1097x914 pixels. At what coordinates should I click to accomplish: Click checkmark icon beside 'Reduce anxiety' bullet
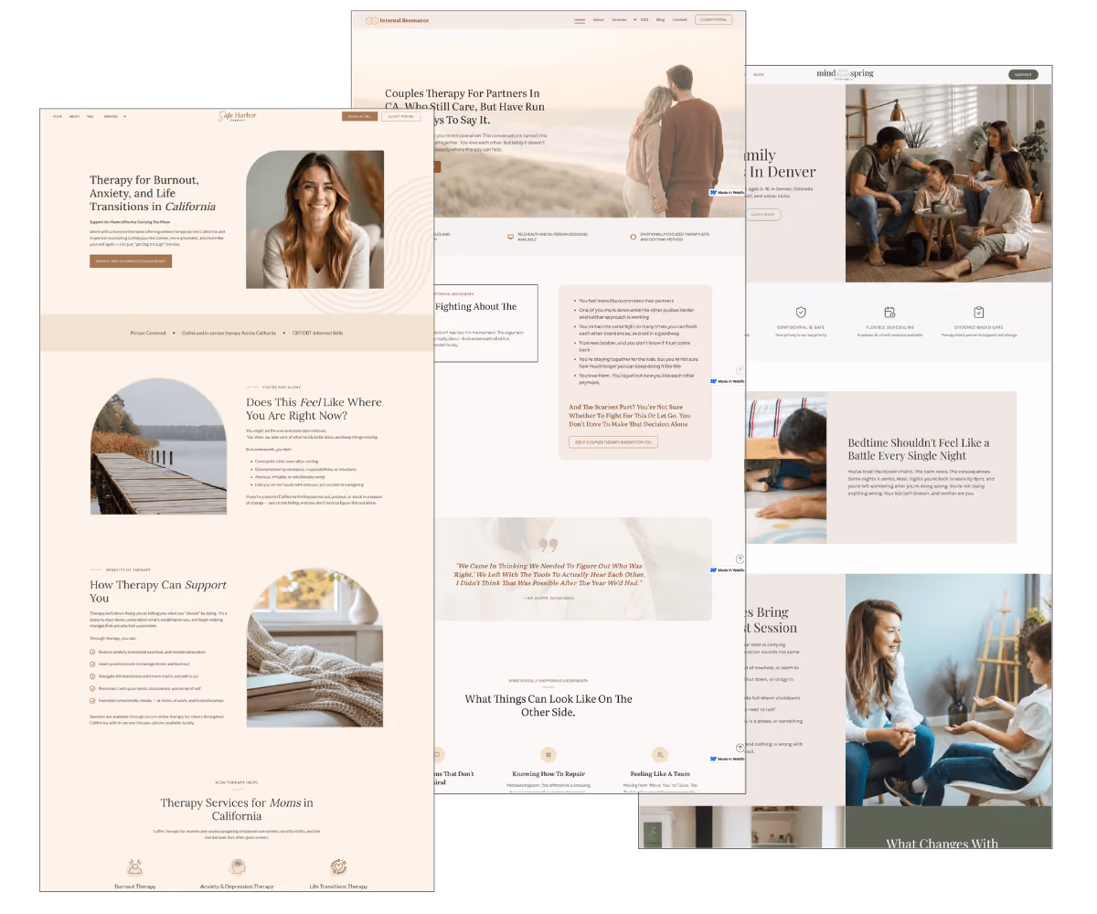tap(92, 652)
